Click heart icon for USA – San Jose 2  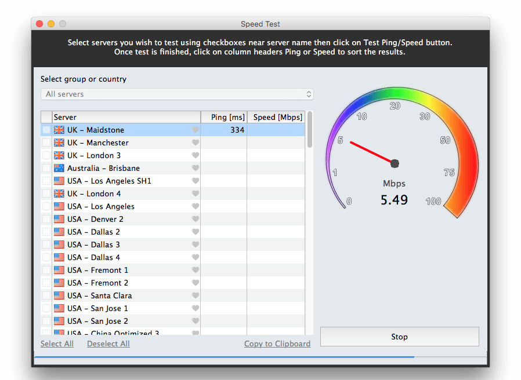click(196, 321)
